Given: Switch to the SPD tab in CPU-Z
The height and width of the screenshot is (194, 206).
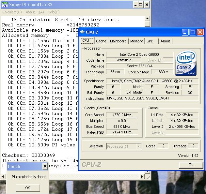Looking at the screenshot, I should (151, 41).
